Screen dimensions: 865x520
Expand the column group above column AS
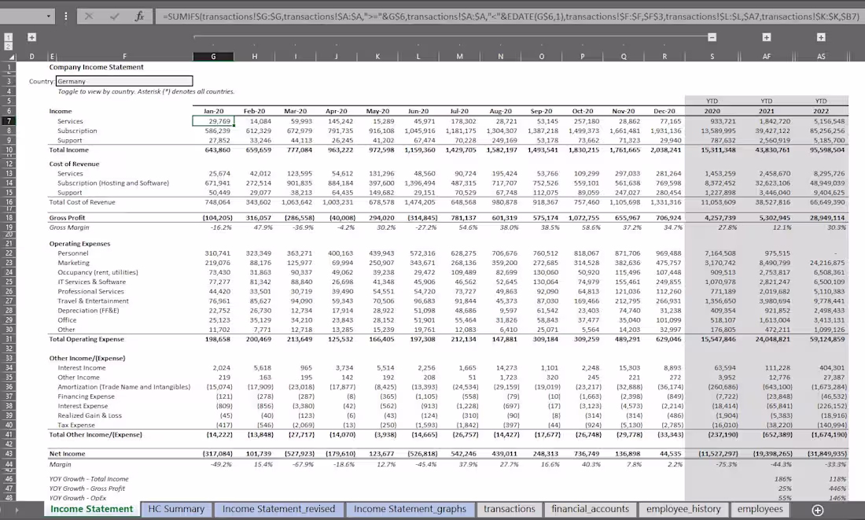(821, 38)
